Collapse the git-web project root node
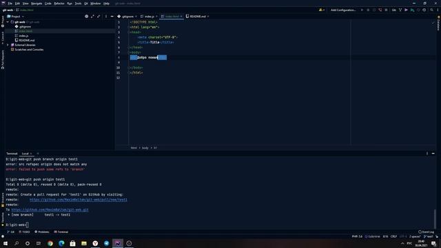 point(8,22)
